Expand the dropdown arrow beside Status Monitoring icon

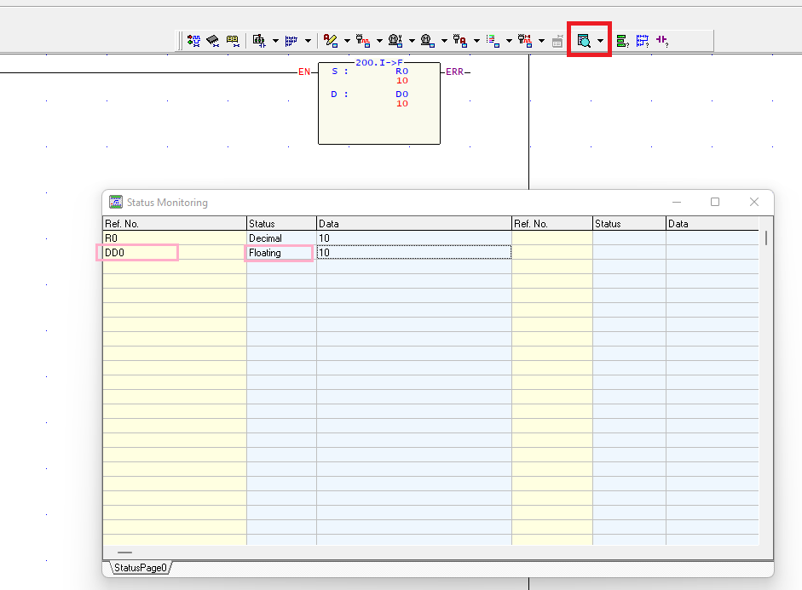tap(600, 41)
